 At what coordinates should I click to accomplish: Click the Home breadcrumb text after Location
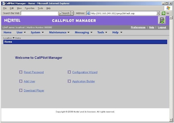pos(18,38)
